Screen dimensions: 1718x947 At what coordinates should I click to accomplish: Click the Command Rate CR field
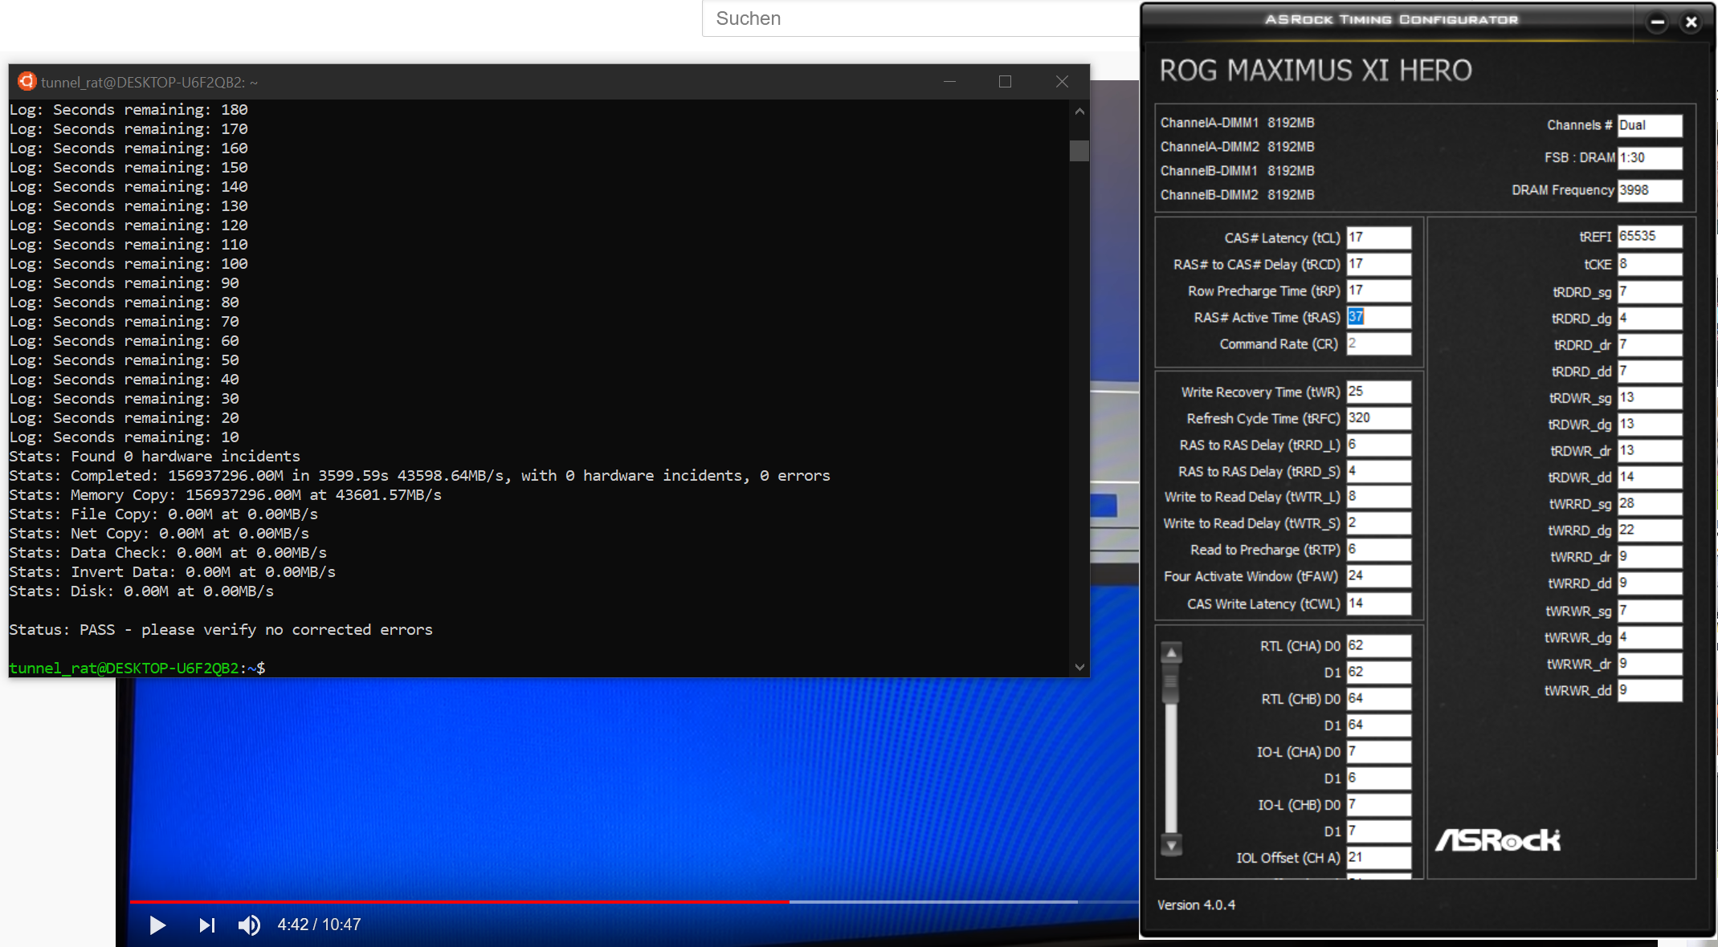[x=1377, y=343]
